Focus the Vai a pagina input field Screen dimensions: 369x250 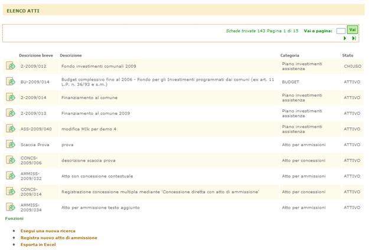[x=341, y=31]
